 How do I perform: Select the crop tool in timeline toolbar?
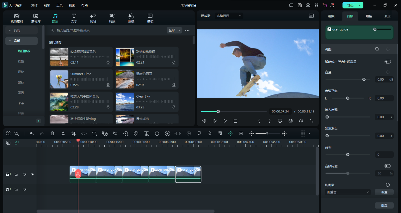(x=73, y=134)
